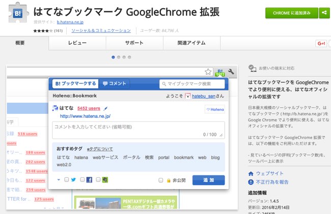Click the Hatena favicon beside はてな title

tap(55, 108)
